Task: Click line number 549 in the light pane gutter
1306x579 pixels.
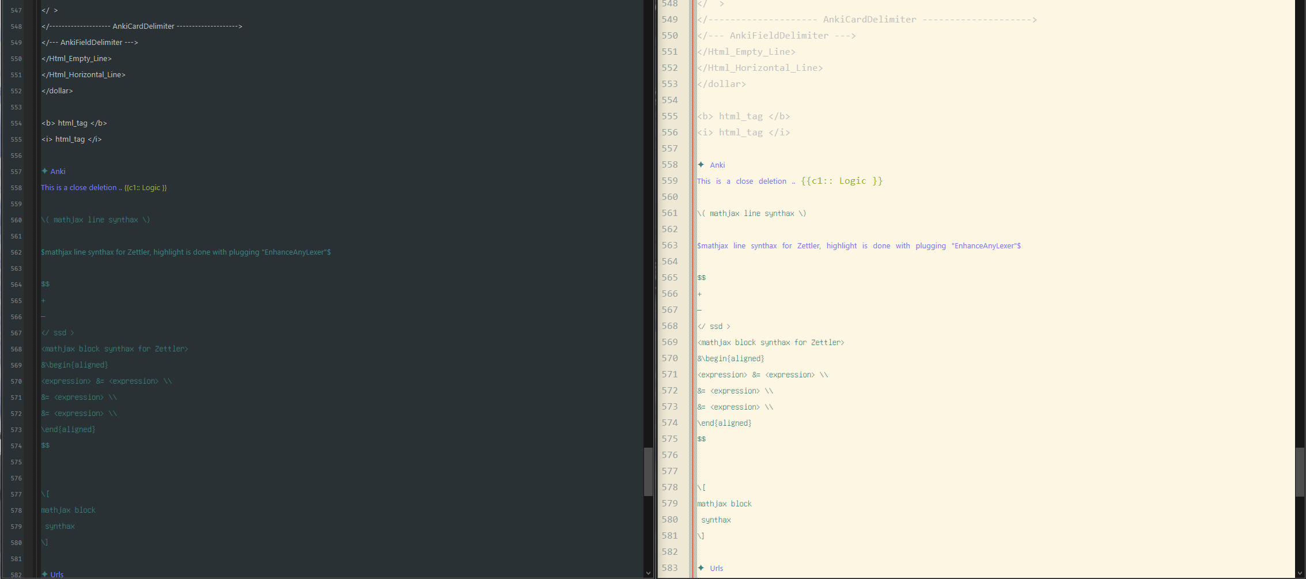Action: point(669,20)
